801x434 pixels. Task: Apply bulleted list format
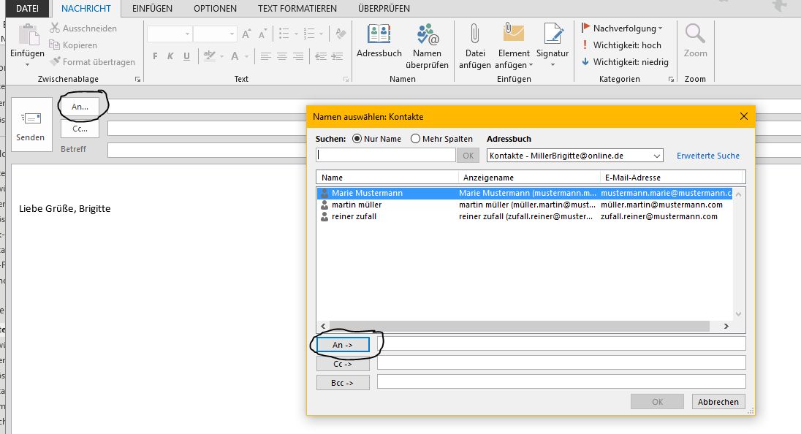[284, 34]
